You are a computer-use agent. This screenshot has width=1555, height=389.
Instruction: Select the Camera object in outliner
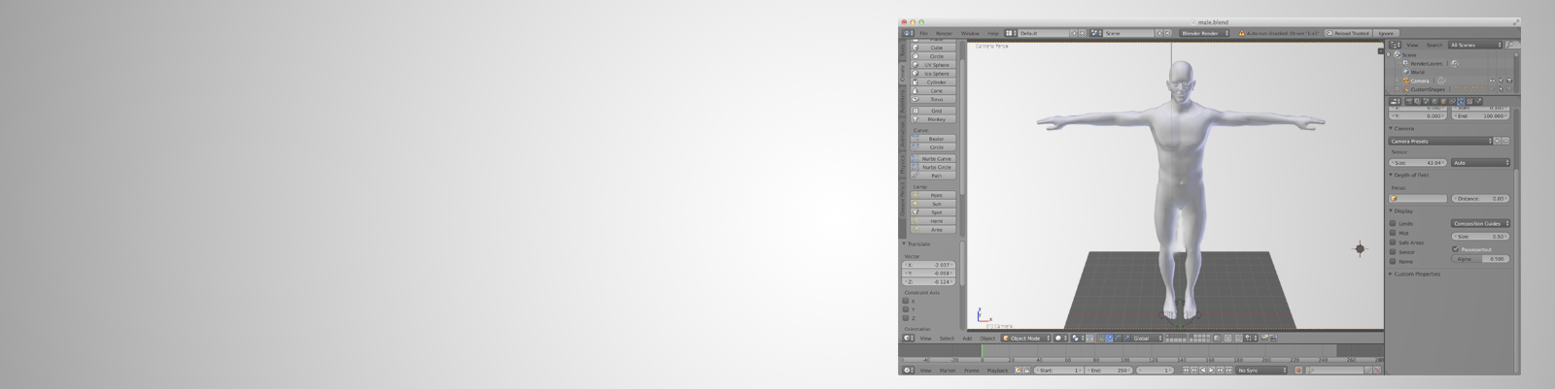1420,81
